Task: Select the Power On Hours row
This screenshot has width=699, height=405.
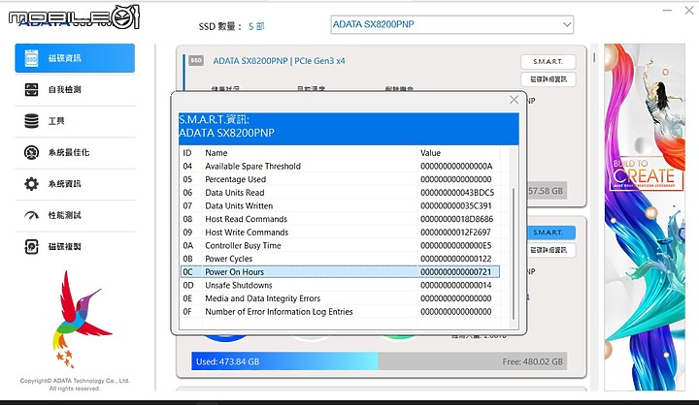Action: 340,272
